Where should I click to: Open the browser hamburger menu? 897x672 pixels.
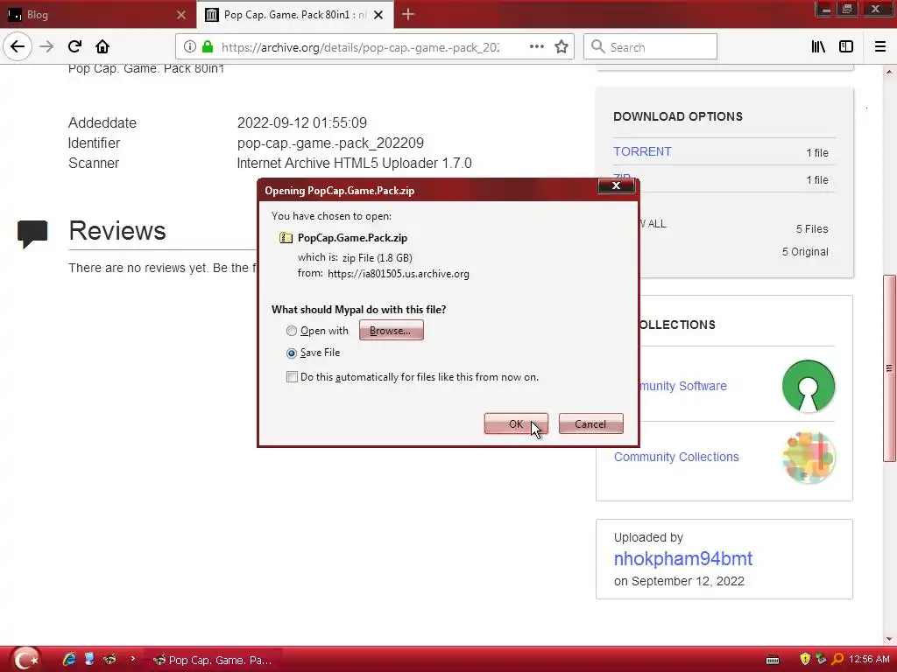coord(880,47)
